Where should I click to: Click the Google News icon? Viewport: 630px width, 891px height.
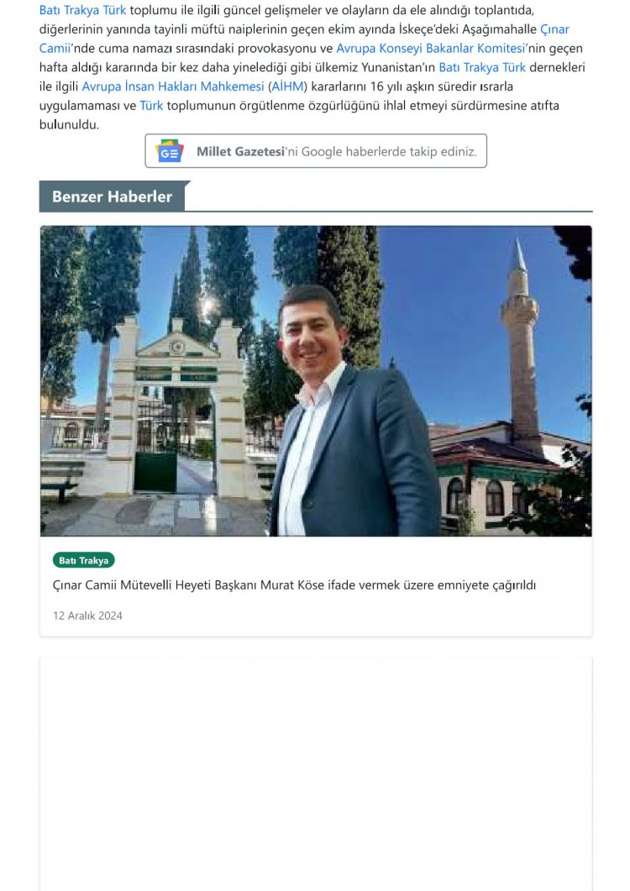click(170, 151)
